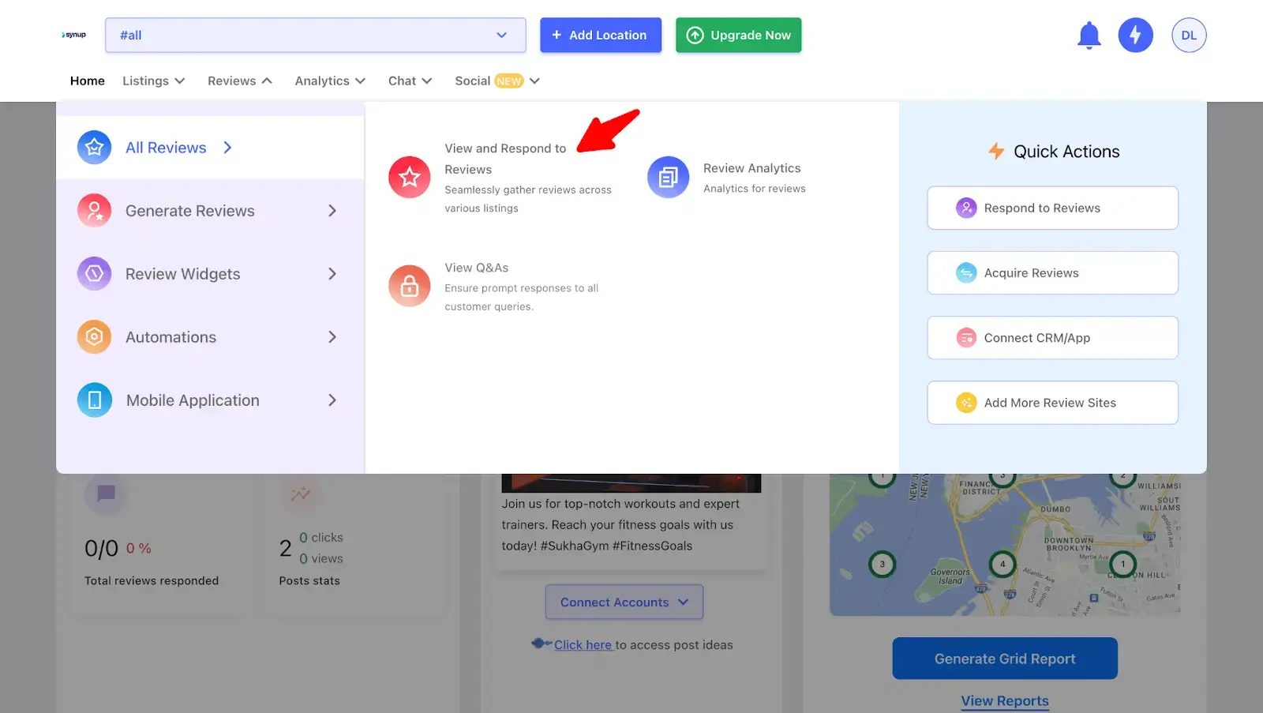Viewport: 1263px width, 713px height.
Task: Click the Add Location button
Action: click(601, 36)
